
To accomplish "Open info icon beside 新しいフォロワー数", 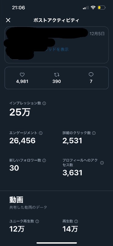I will click(44, 160).
